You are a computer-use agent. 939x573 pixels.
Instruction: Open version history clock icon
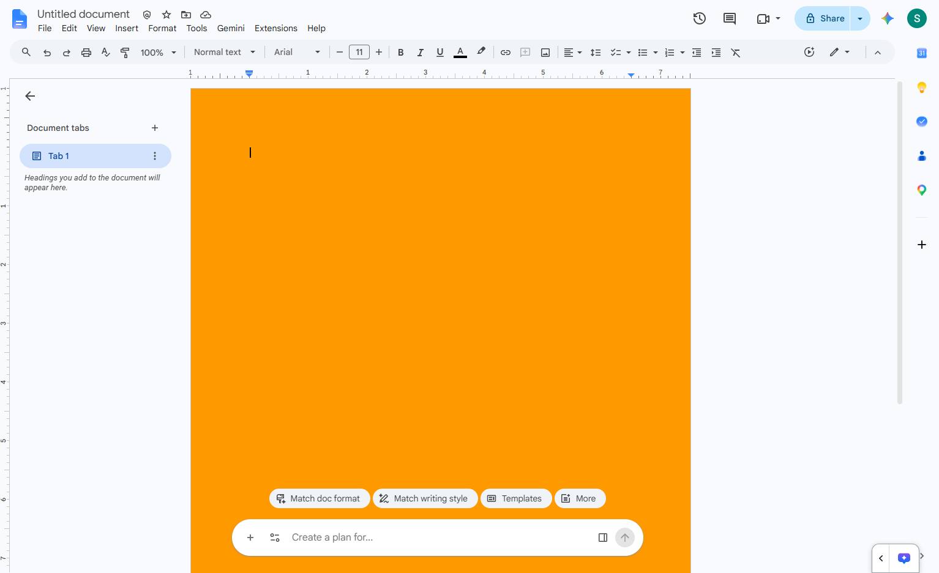700,18
